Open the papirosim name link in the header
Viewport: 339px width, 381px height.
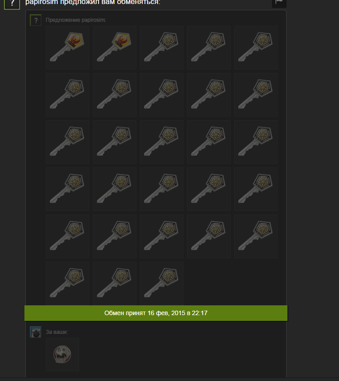(42, 2)
